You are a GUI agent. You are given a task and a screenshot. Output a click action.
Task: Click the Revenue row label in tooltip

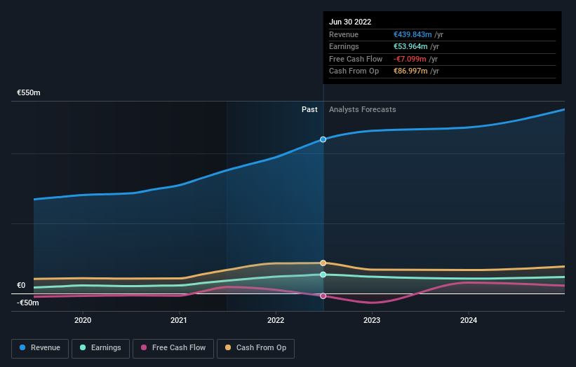click(344, 34)
